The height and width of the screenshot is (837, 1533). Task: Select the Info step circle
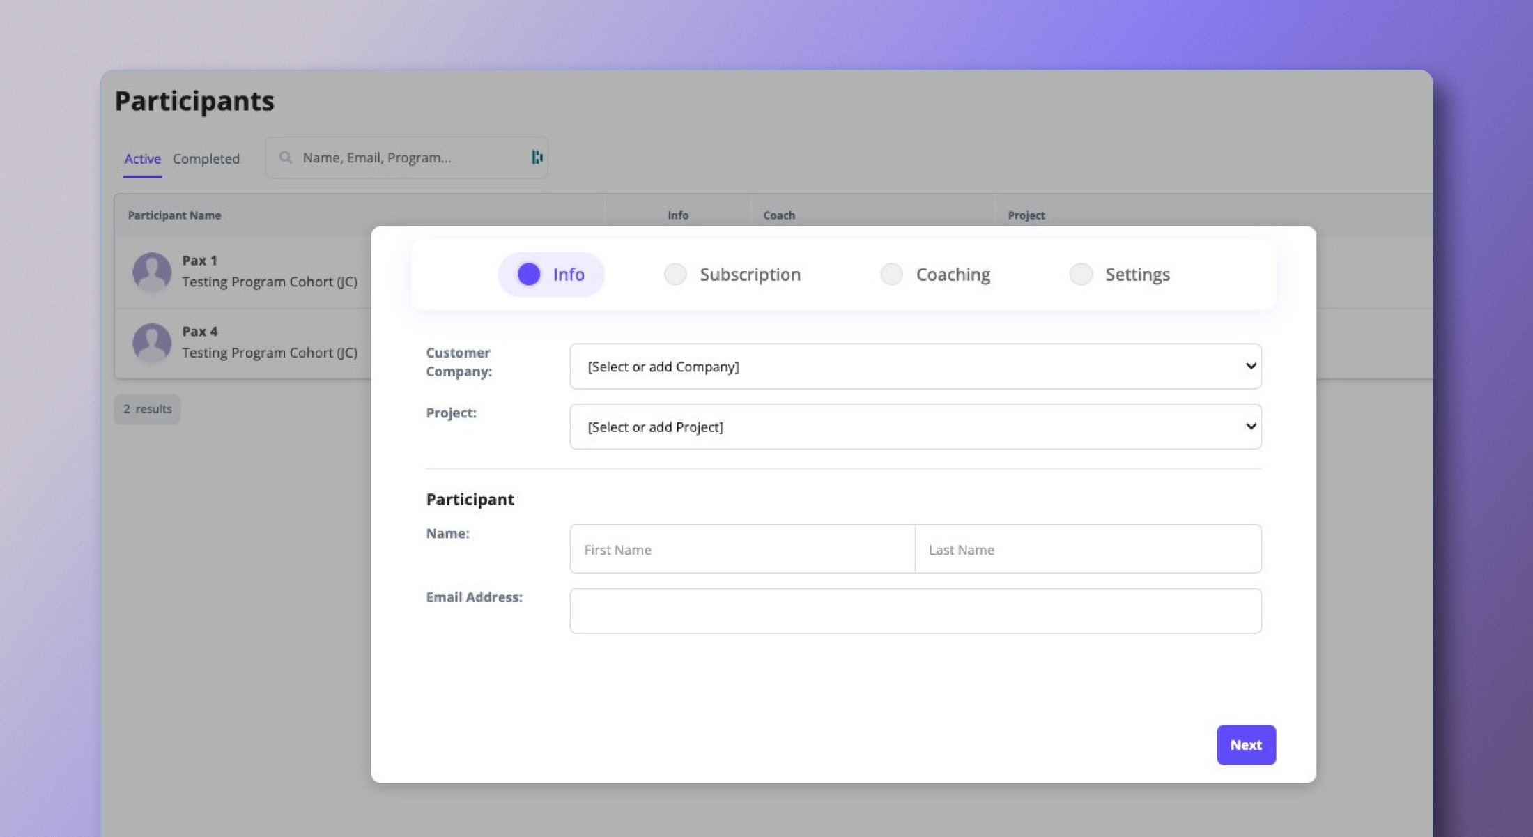pos(529,274)
